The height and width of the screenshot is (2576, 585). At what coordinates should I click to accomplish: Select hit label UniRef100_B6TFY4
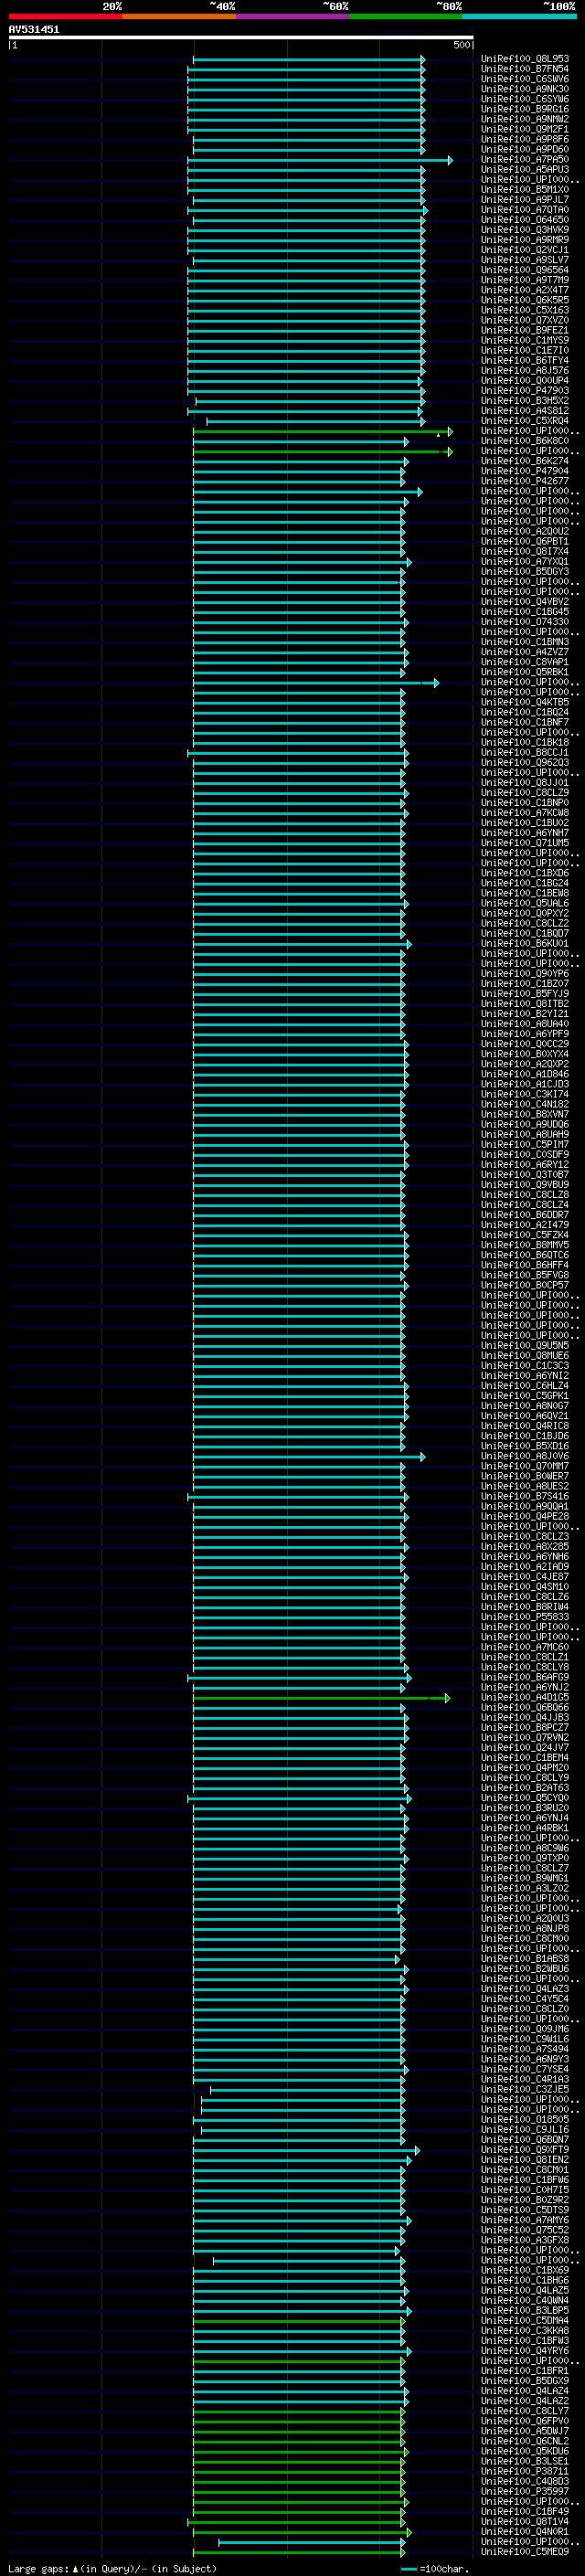pyautogui.click(x=525, y=361)
